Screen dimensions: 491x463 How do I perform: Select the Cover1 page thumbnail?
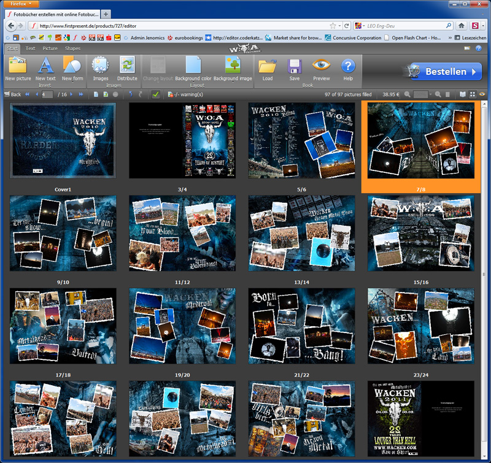tap(63, 140)
